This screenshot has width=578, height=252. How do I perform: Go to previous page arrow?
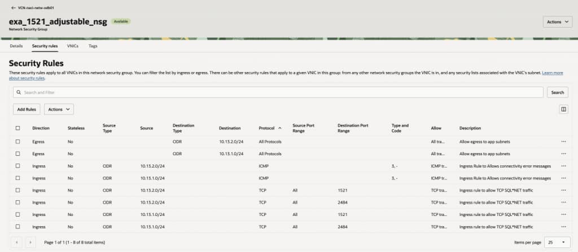[x=16, y=242]
